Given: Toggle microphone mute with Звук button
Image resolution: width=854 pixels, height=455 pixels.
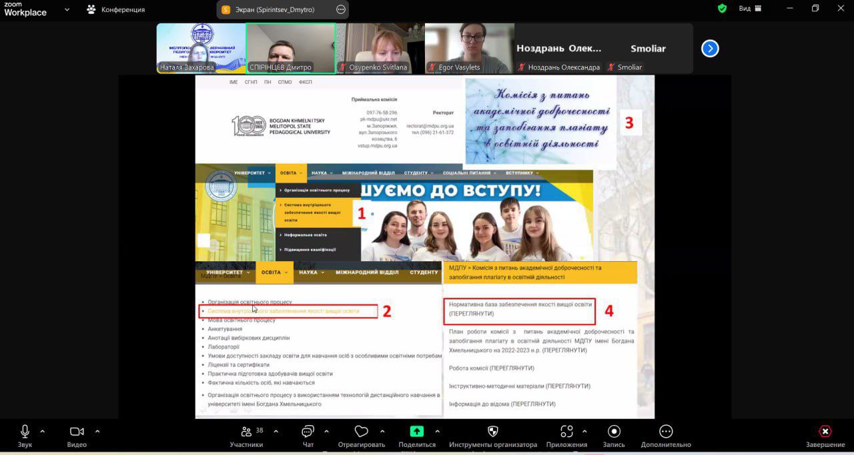Looking at the screenshot, I should [25, 432].
